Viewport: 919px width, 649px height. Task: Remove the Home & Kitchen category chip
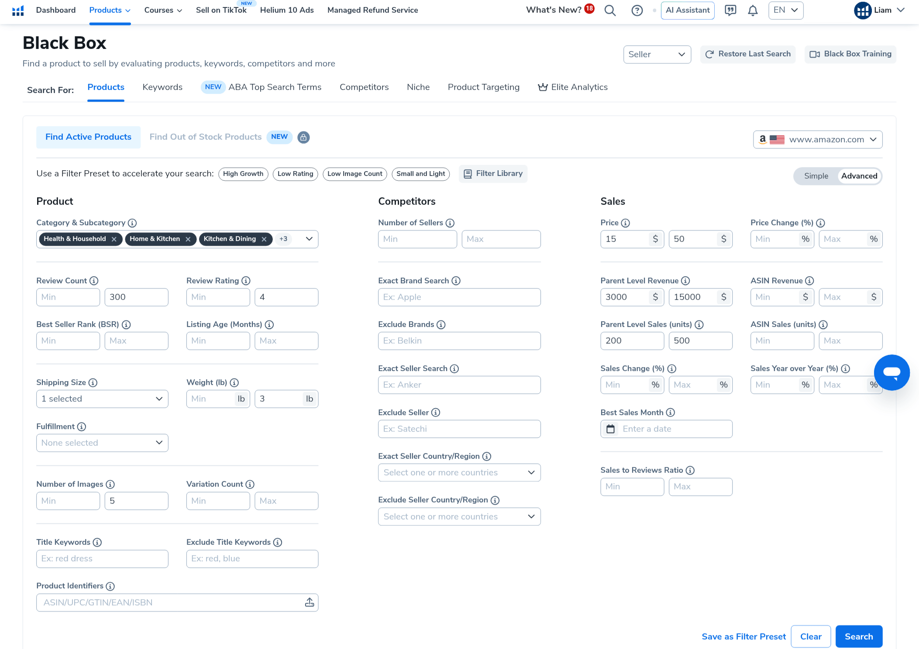pos(188,239)
